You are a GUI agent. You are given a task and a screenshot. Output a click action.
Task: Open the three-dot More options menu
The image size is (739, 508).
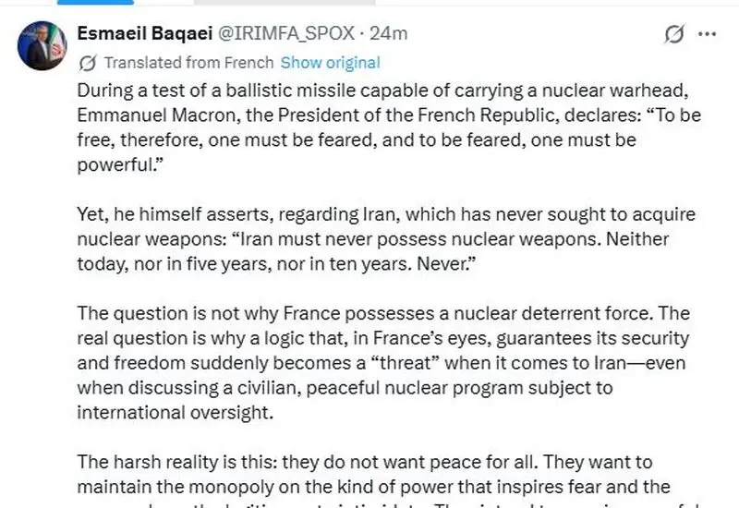click(707, 34)
